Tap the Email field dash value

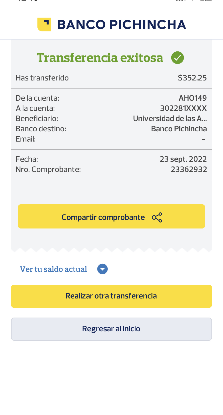click(x=204, y=139)
